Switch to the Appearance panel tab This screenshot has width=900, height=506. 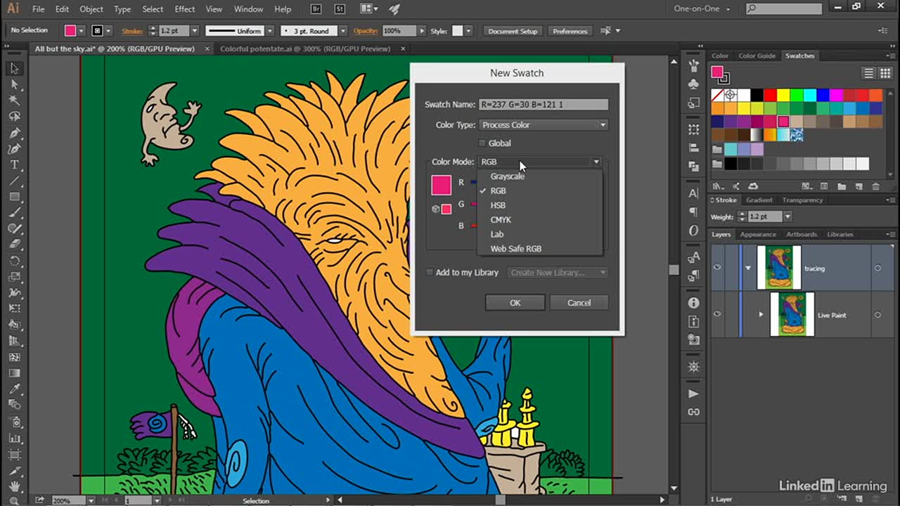(x=758, y=234)
